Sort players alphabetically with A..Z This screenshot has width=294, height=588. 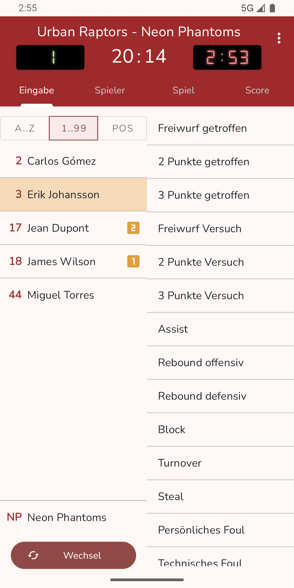pyautogui.click(x=25, y=128)
